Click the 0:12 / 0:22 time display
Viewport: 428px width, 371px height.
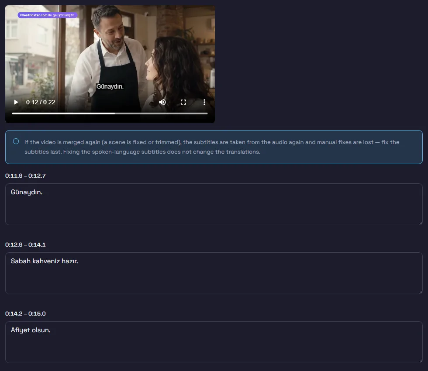click(x=40, y=102)
